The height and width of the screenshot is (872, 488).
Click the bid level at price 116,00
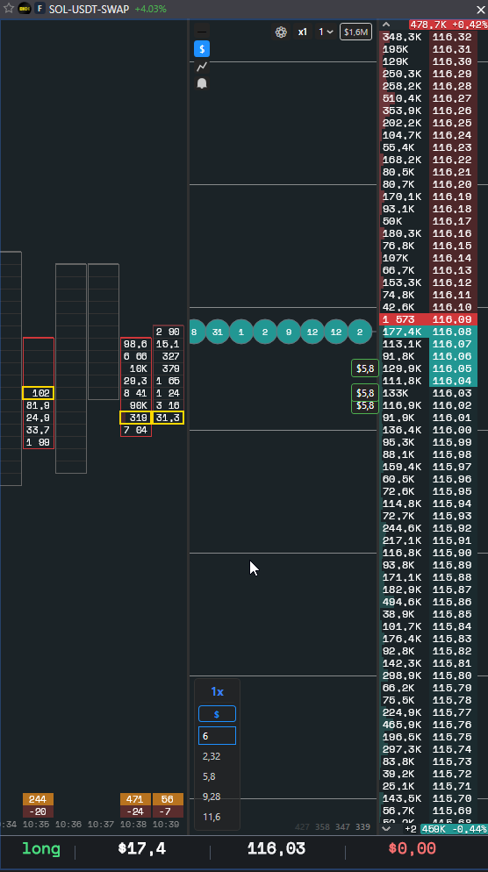[x=427, y=430]
